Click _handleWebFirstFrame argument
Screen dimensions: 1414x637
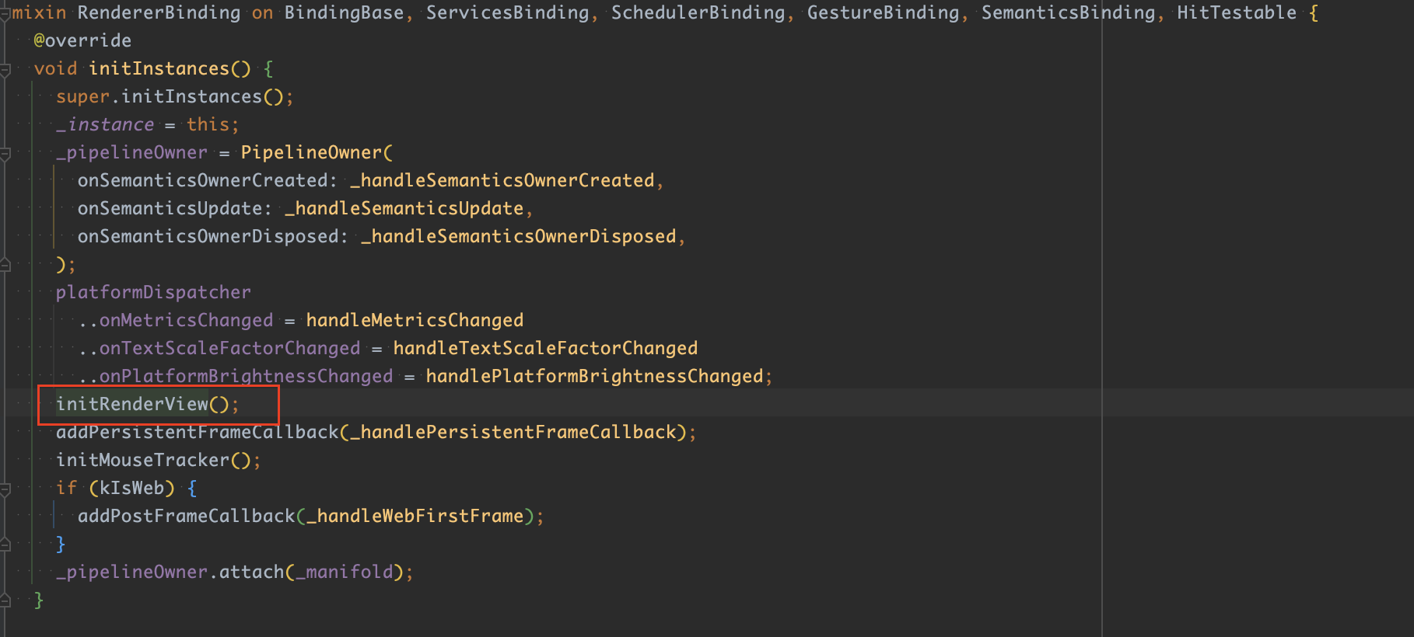415,516
